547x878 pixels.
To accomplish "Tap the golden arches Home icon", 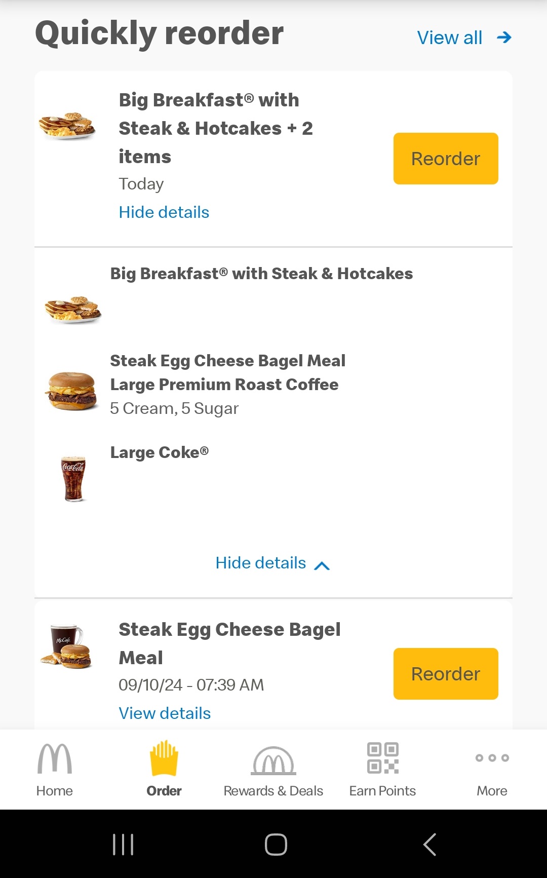I will click(x=55, y=759).
